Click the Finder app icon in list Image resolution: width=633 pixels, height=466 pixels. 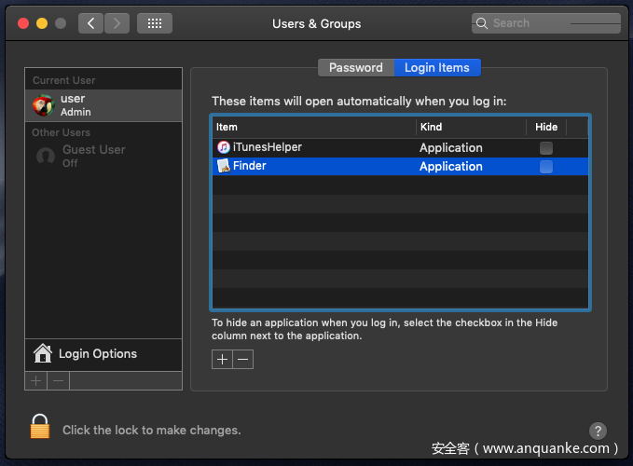pos(224,166)
